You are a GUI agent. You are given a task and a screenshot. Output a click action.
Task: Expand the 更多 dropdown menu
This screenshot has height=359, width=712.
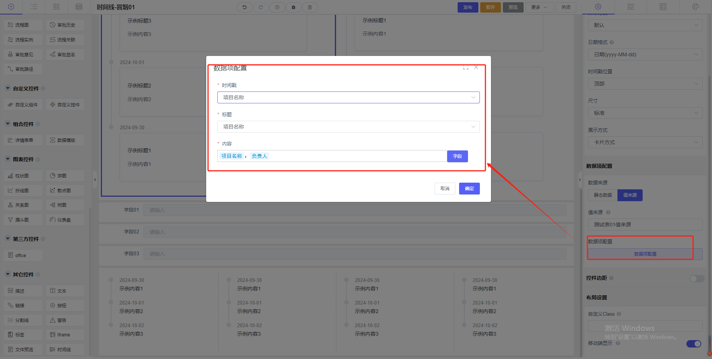pos(539,7)
